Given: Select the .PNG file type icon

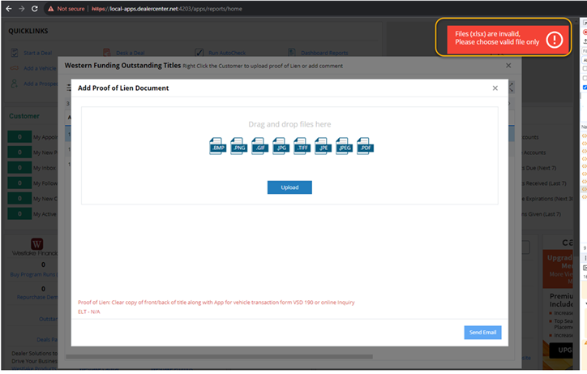Looking at the screenshot, I should pyautogui.click(x=238, y=146).
